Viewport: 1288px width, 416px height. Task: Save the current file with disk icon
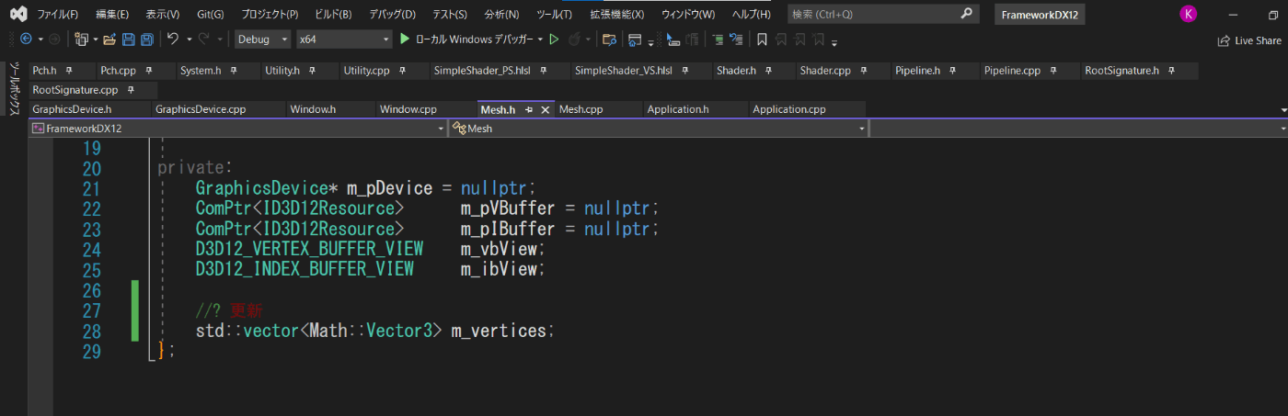click(x=128, y=39)
